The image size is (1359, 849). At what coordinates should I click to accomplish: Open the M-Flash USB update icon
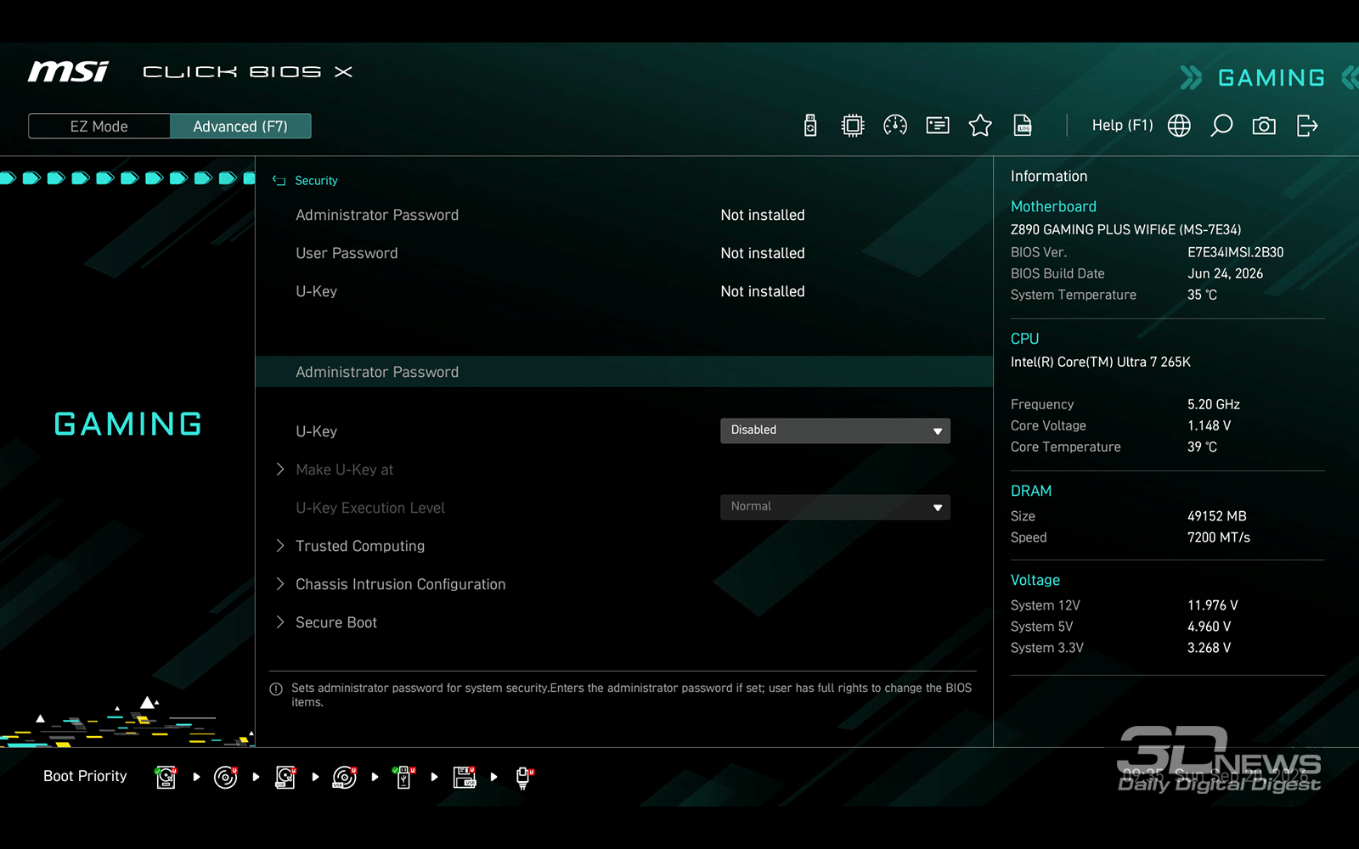coord(810,126)
